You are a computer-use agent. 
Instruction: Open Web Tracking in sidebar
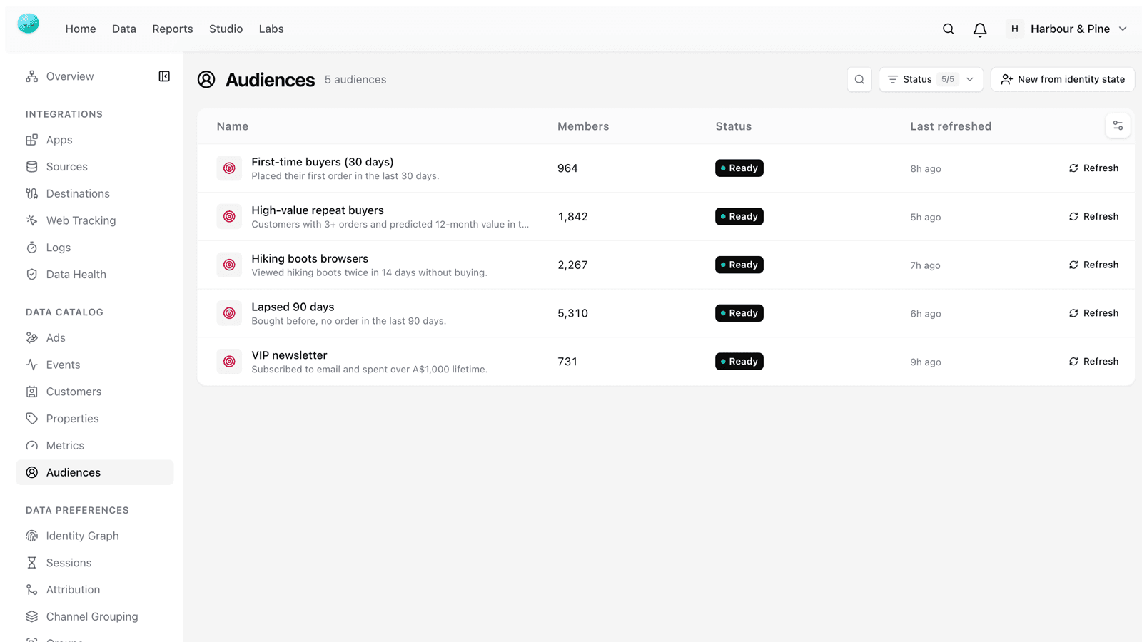click(94, 220)
